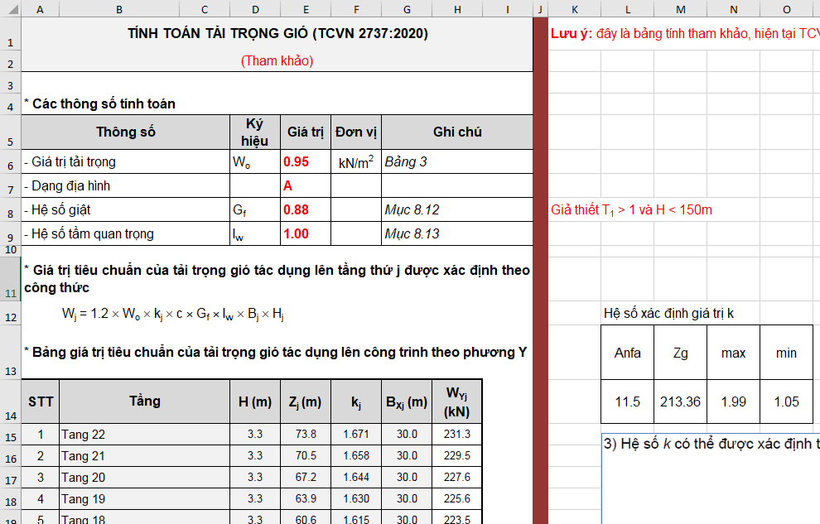Click the Select All corner triangle
The image size is (820, 524).
point(10,9)
